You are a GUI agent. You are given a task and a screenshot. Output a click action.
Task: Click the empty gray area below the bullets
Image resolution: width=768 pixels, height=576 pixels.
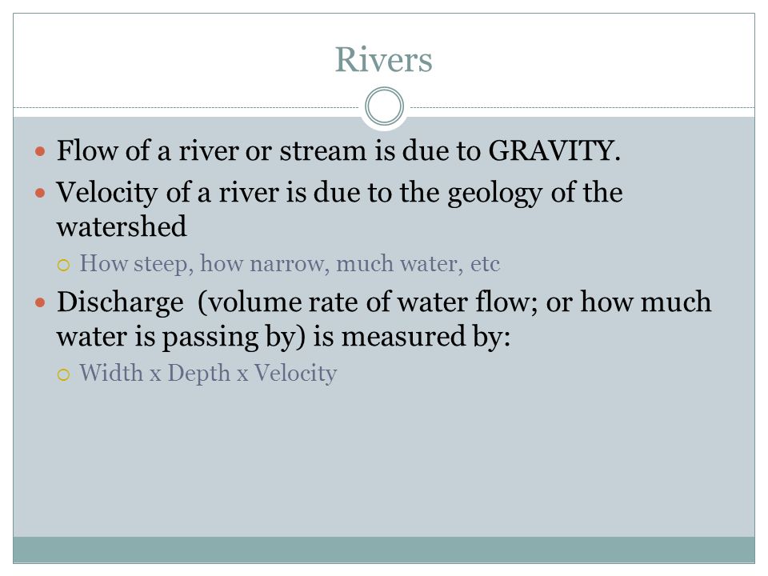(384, 461)
